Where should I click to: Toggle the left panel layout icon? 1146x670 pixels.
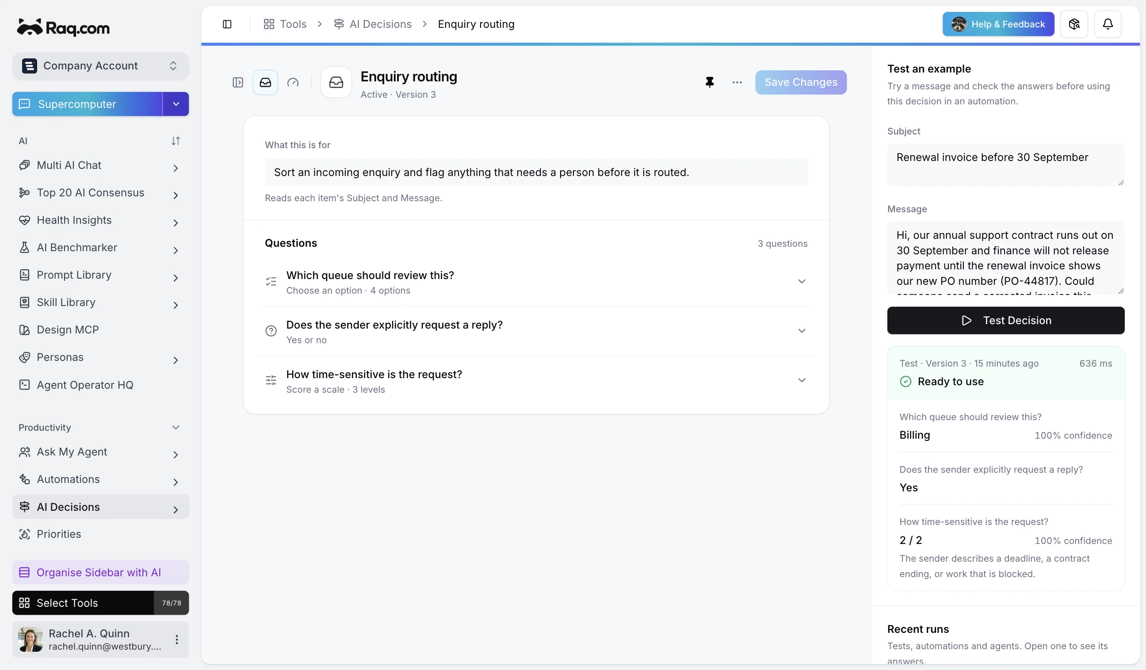coord(238,82)
